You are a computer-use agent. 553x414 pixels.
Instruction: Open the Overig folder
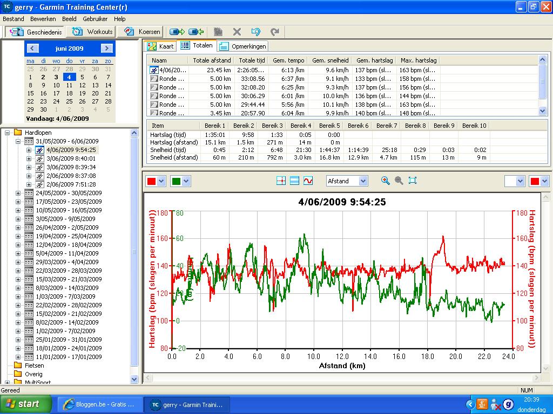[x=33, y=374]
